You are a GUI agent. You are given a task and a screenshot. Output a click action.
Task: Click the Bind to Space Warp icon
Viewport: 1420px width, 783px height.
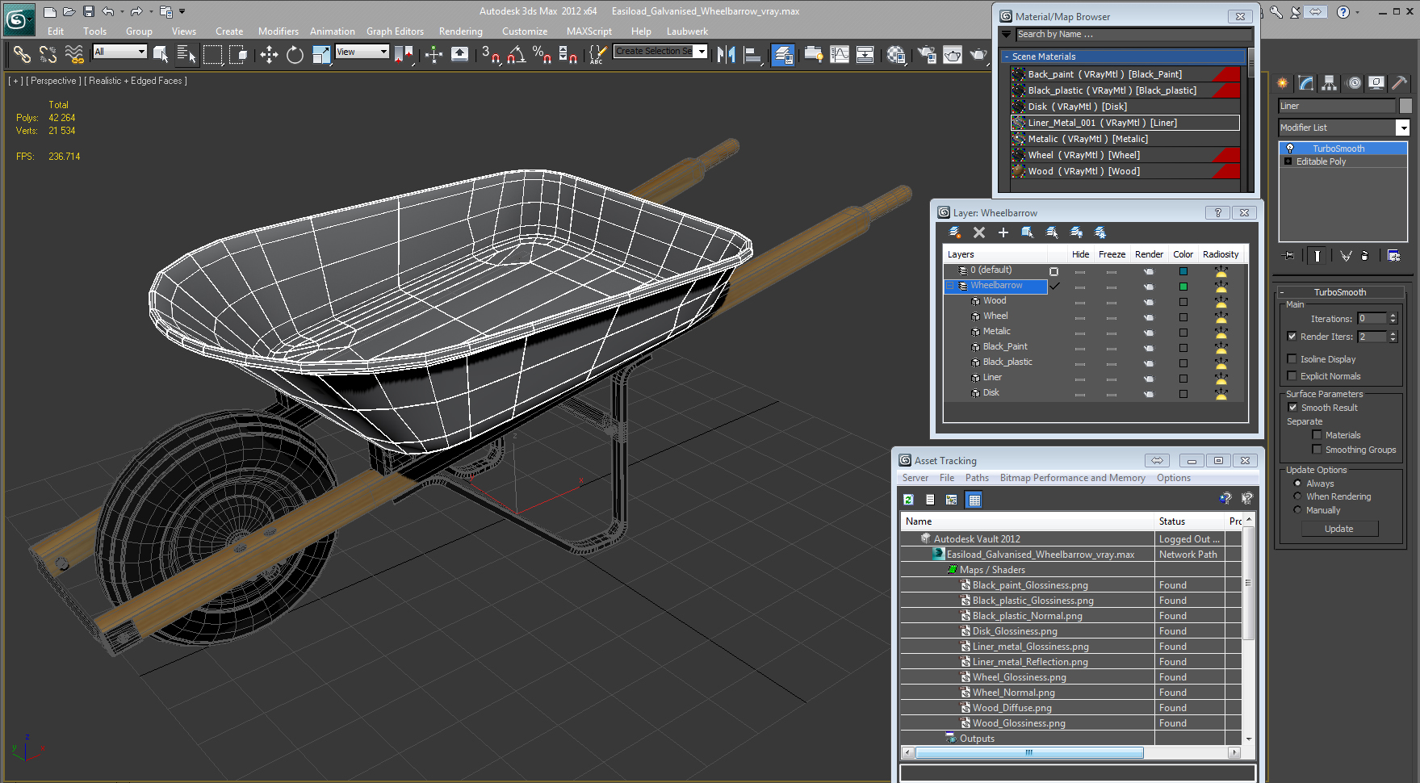pos(74,54)
